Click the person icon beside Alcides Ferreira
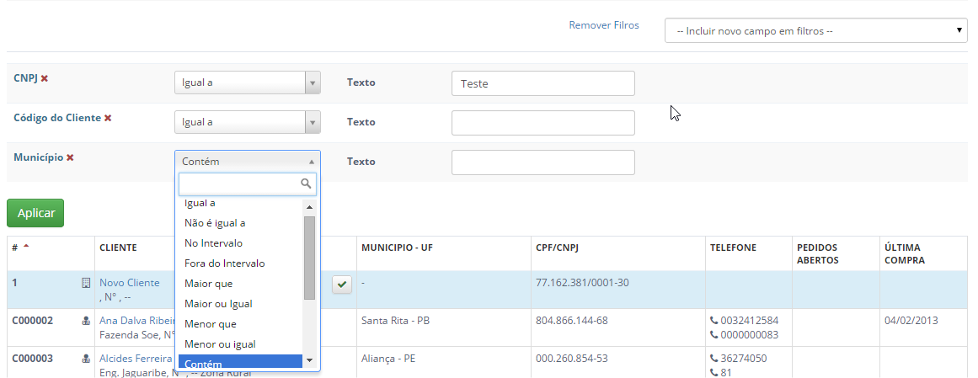The width and height of the screenshot is (978, 378). point(85,359)
